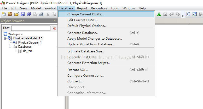Select the Workspace tree label
This screenshot has height=109, width=203.
coord(15,34)
